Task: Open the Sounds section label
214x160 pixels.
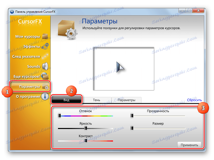Action: coord(33,66)
